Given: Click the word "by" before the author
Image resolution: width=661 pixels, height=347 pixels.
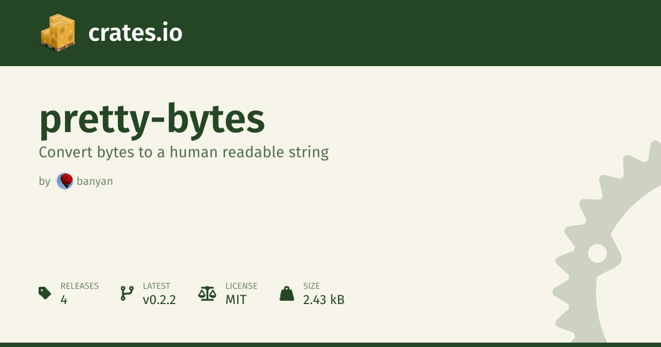Looking at the screenshot, I should [45, 181].
